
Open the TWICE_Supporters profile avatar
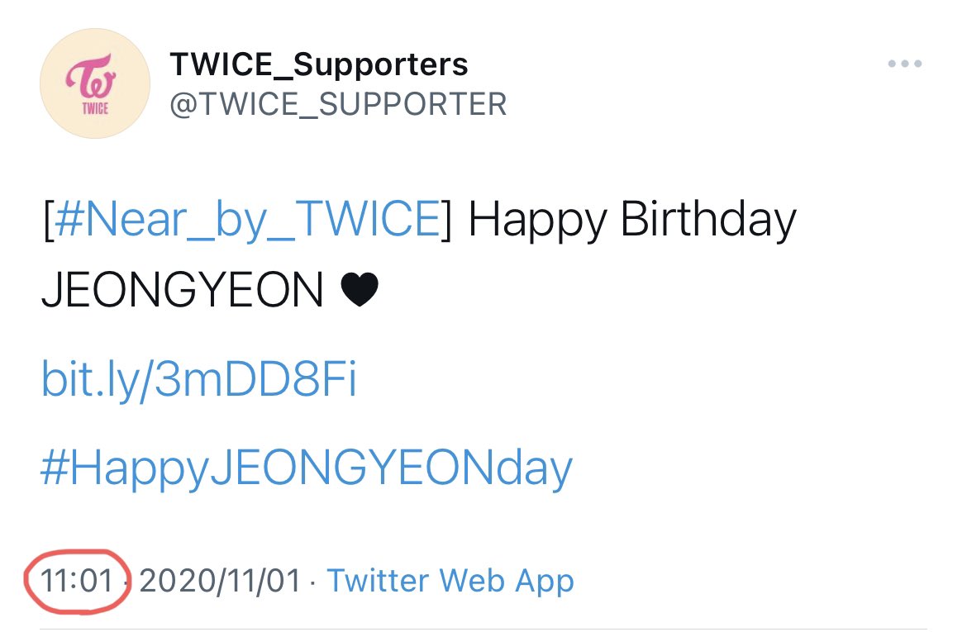click(x=95, y=83)
